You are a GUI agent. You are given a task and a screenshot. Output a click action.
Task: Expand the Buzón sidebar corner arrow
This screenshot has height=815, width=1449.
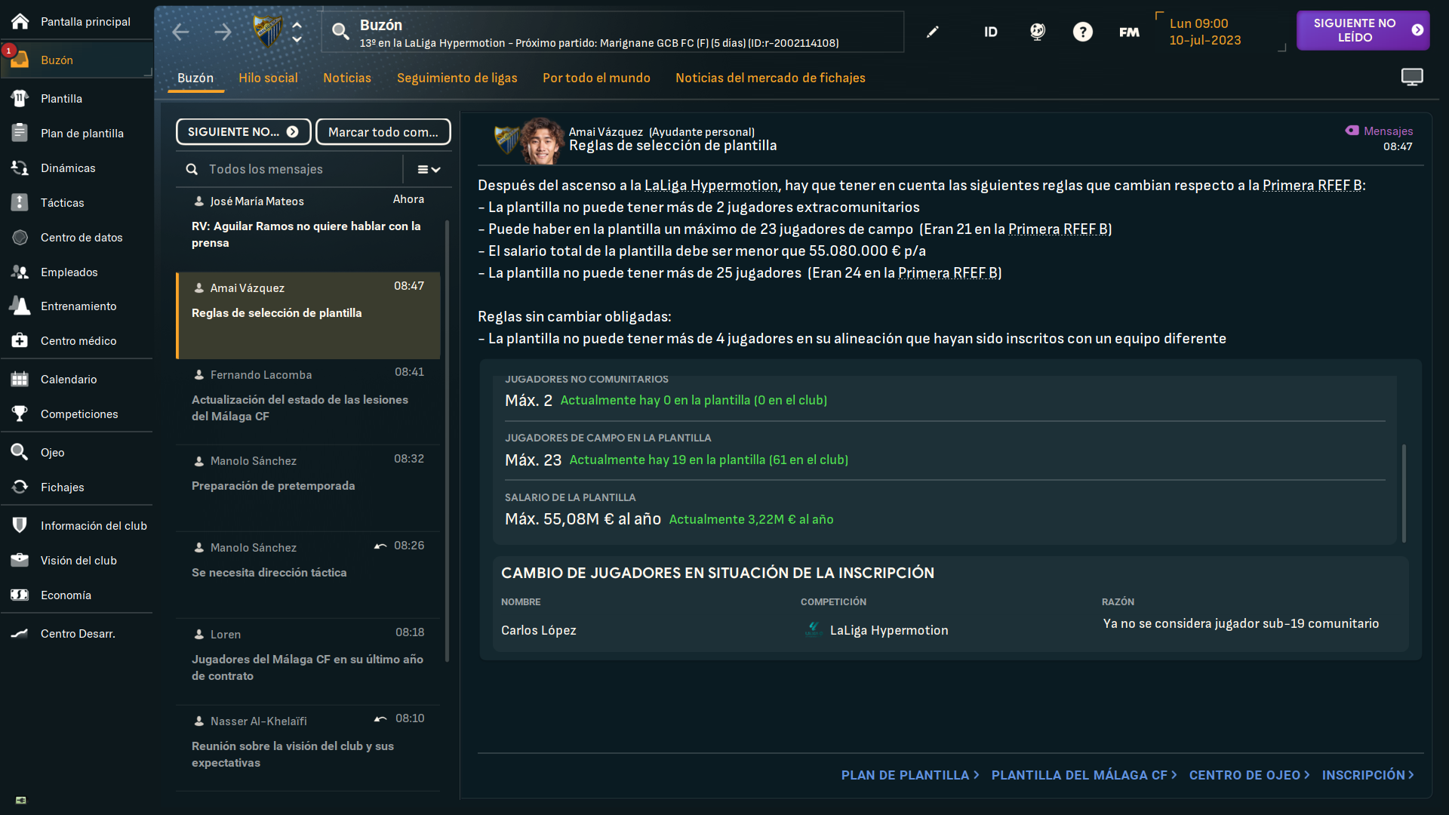[x=148, y=72]
